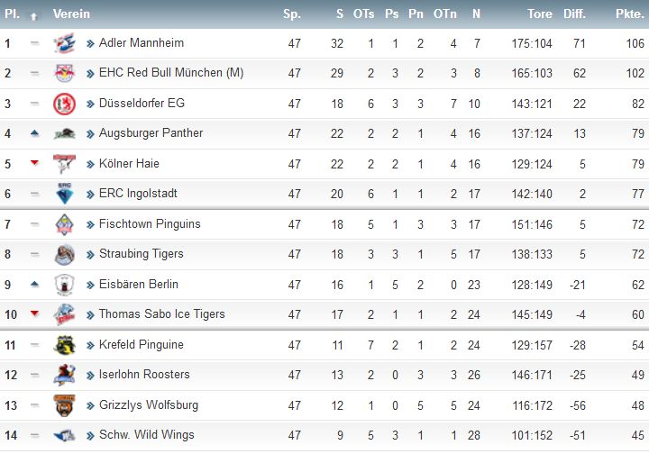Click the Krefeld Pinguine logo
Screen dimensions: 649x454
65,345
